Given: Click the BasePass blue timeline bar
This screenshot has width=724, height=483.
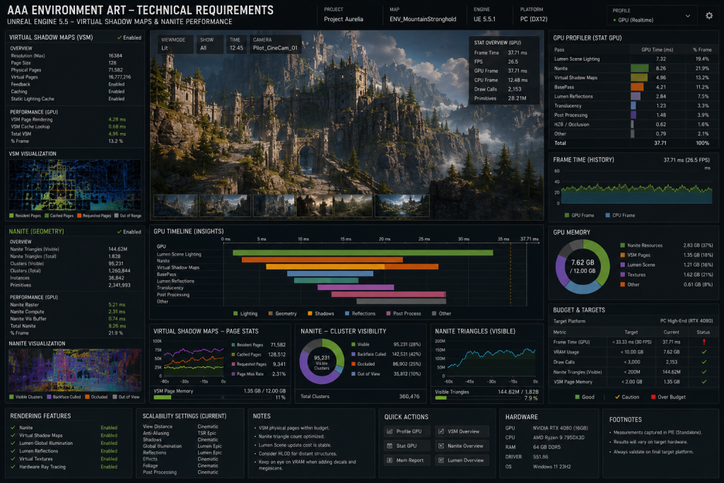Looking at the screenshot, I should click(330, 274).
